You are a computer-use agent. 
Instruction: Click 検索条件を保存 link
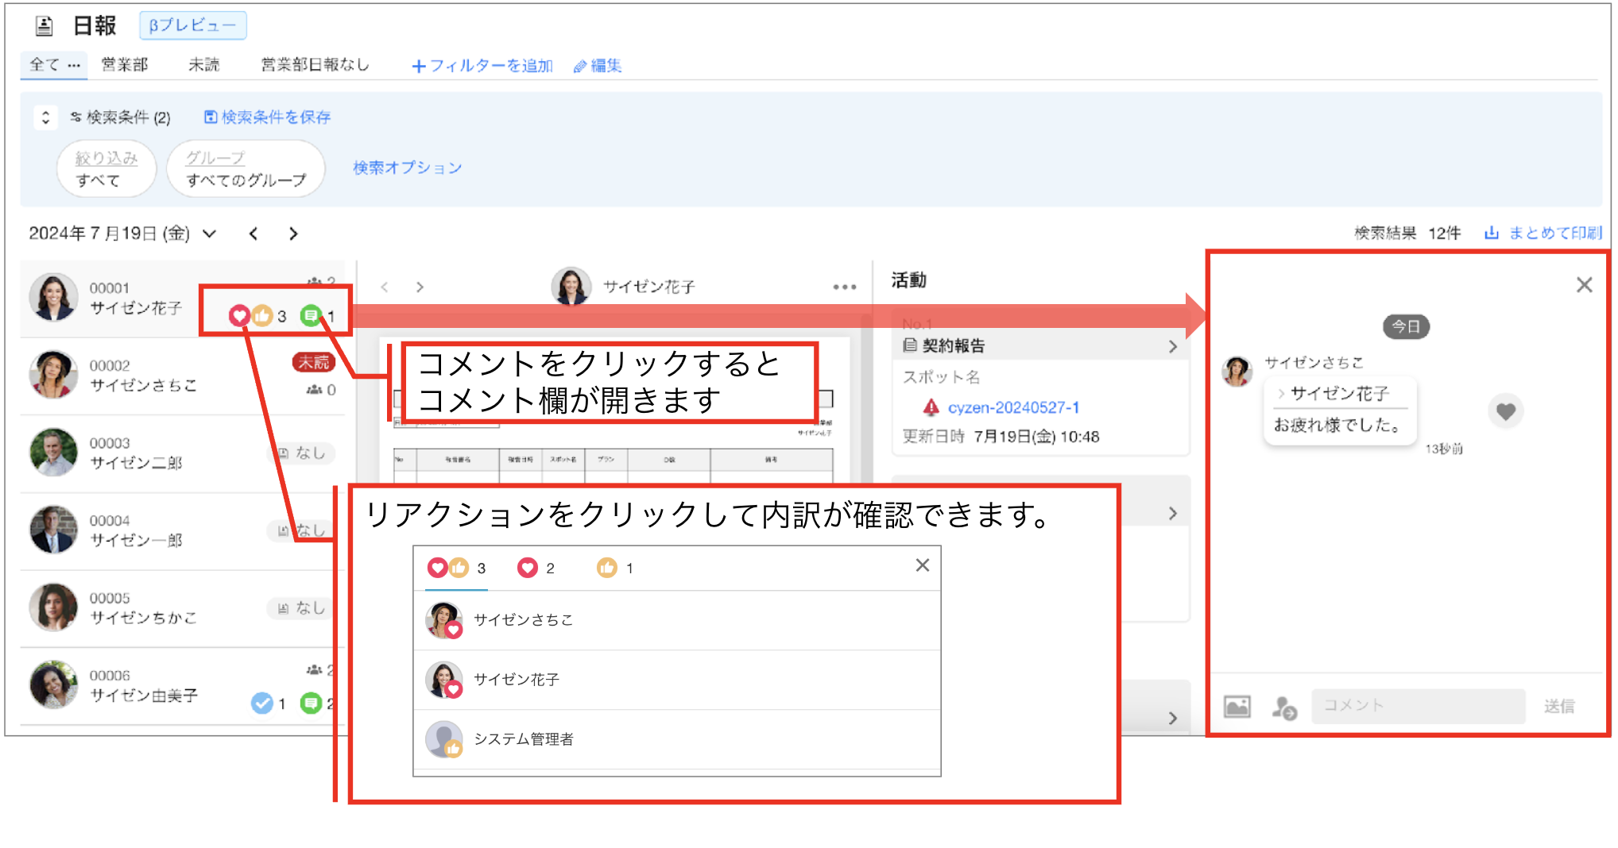[267, 118]
